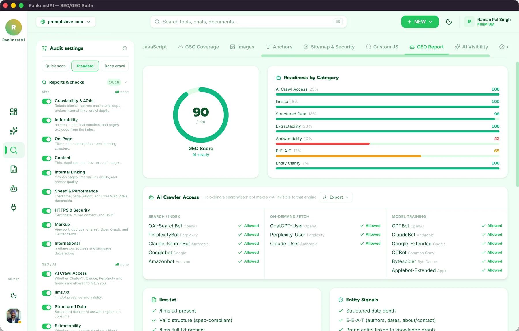This screenshot has width=519, height=331.
Task: Reset audit settings with the refresh icon
Action: pyautogui.click(x=125, y=48)
